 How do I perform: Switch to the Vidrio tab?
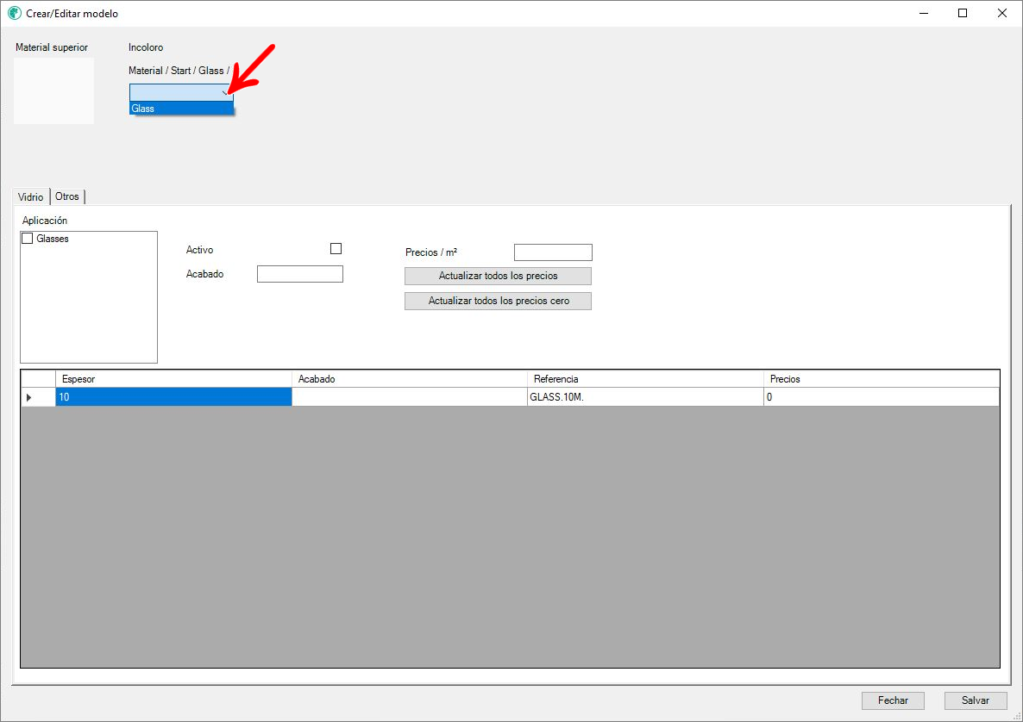pos(31,196)
